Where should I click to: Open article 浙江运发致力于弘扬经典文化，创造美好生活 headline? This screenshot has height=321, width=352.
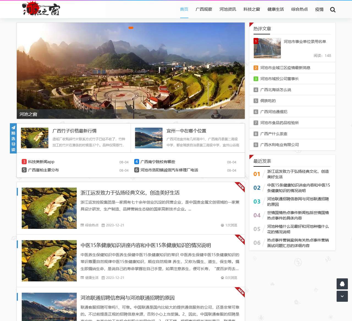(x=130, y=193)
